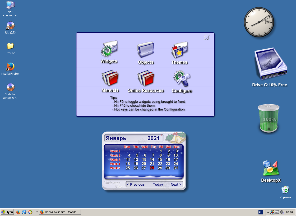Click the UltraISO desktop shortcut
The image size is (296, 216).
tap(11, 26)
